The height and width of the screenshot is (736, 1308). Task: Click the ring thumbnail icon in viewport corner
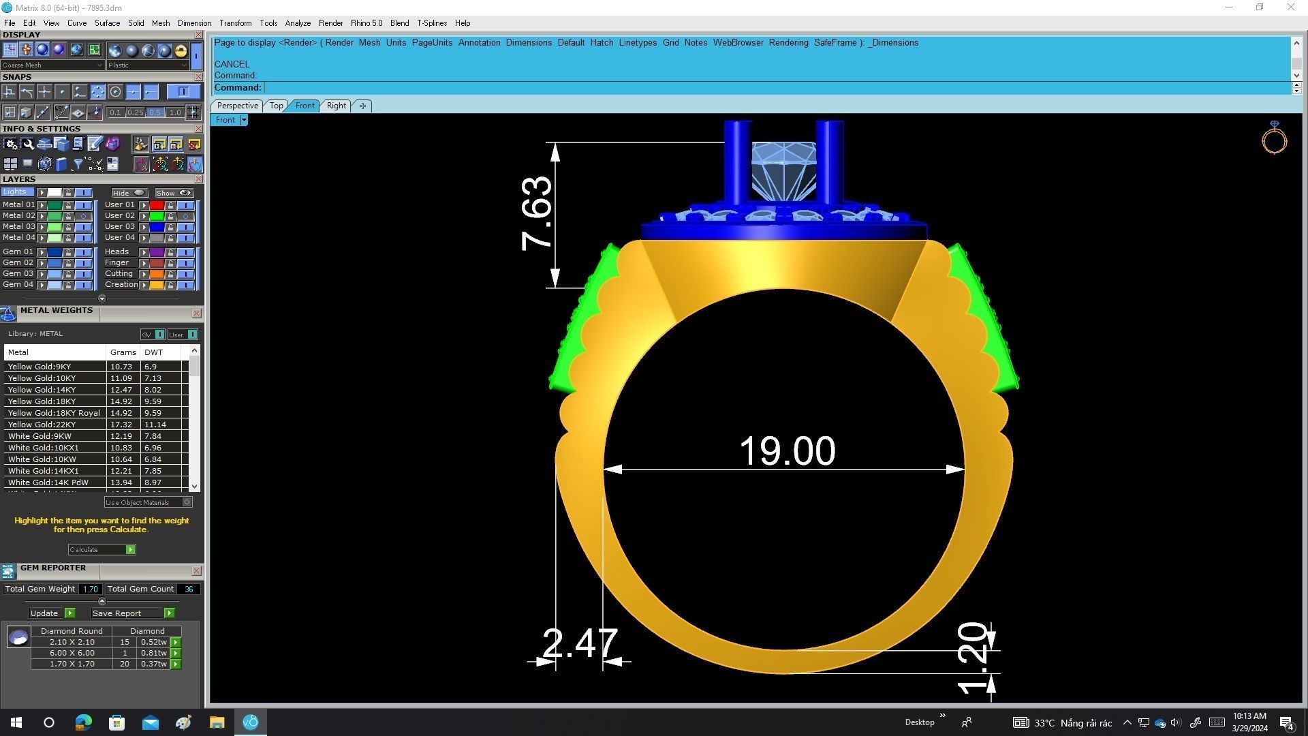pos(1274,137)
